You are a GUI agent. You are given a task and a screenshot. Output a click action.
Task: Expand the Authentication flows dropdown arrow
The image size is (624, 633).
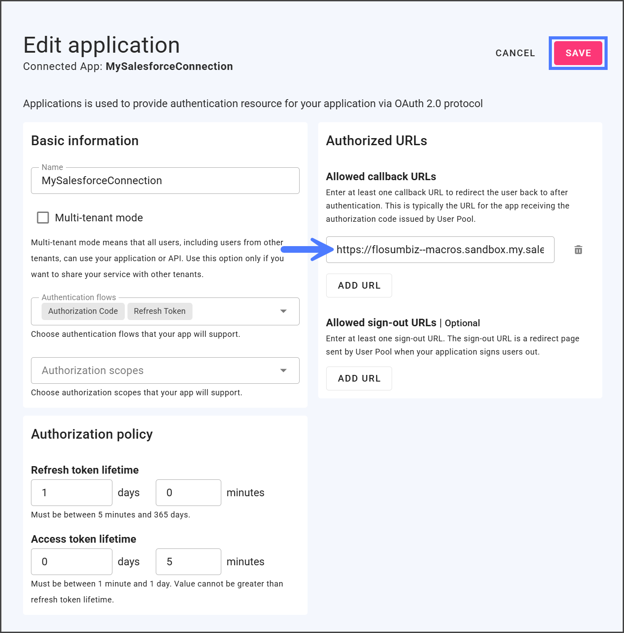(283, 311)
